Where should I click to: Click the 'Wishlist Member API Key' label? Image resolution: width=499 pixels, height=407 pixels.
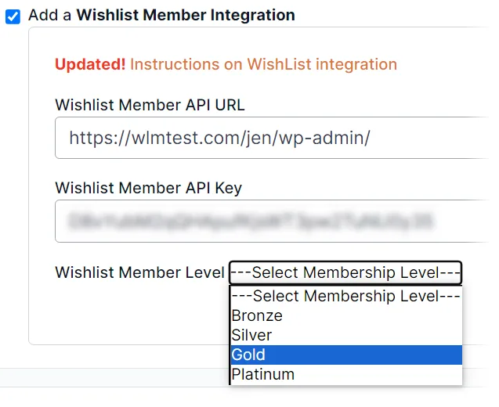[148, 187]
